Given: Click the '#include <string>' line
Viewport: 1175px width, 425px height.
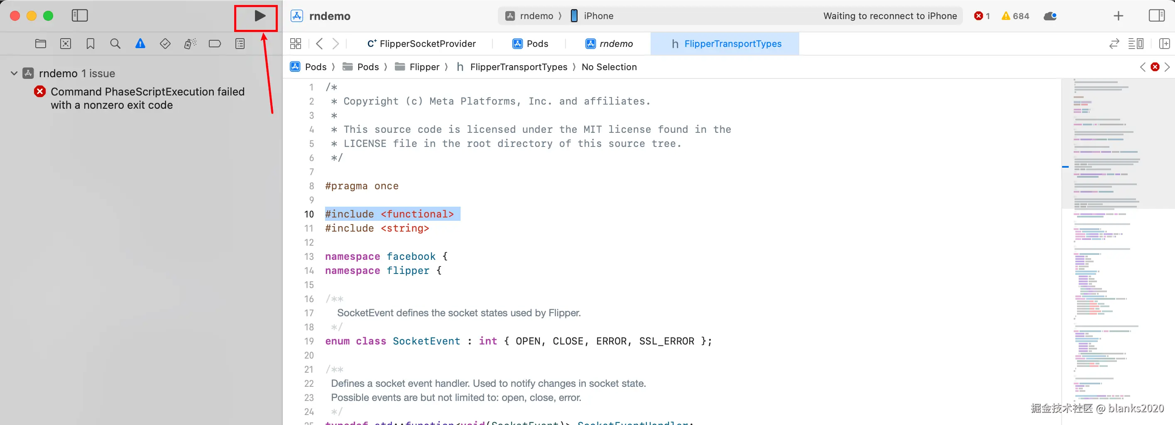Looking at the screenshot, I should tap(377, 228).
